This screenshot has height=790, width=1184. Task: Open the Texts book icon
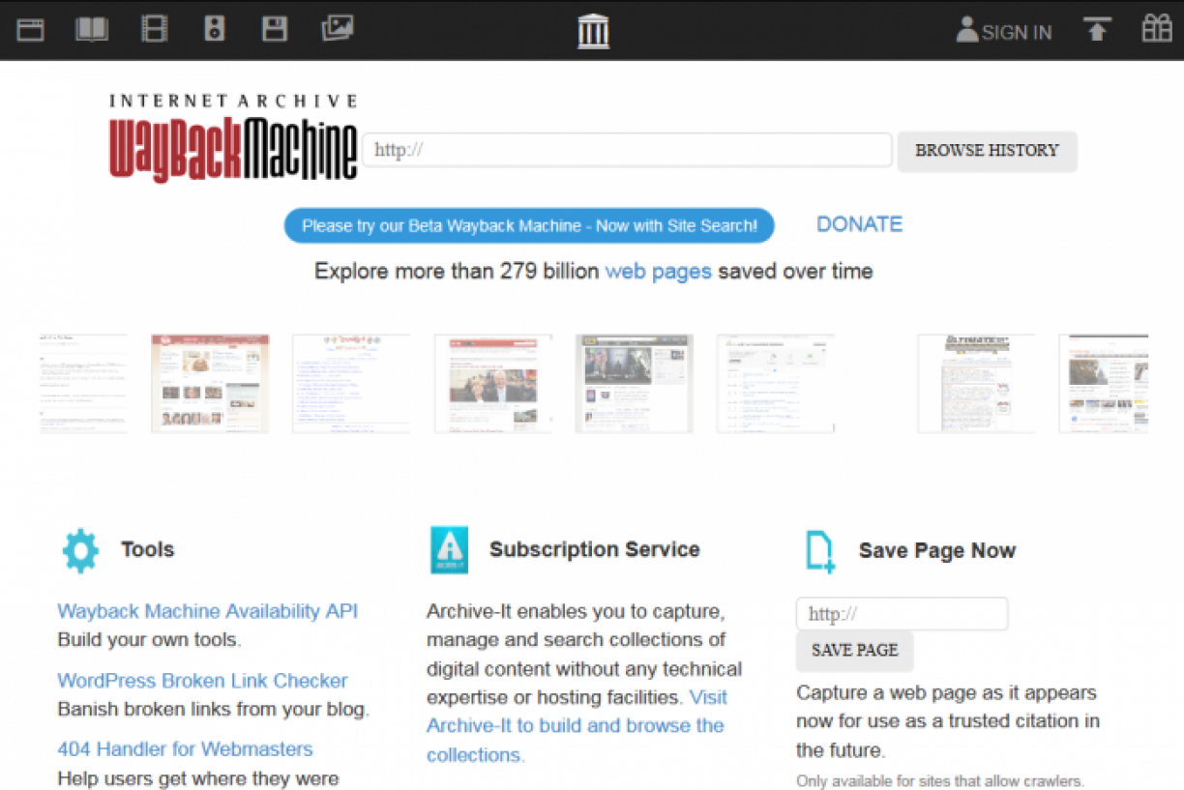pos(92,29)
